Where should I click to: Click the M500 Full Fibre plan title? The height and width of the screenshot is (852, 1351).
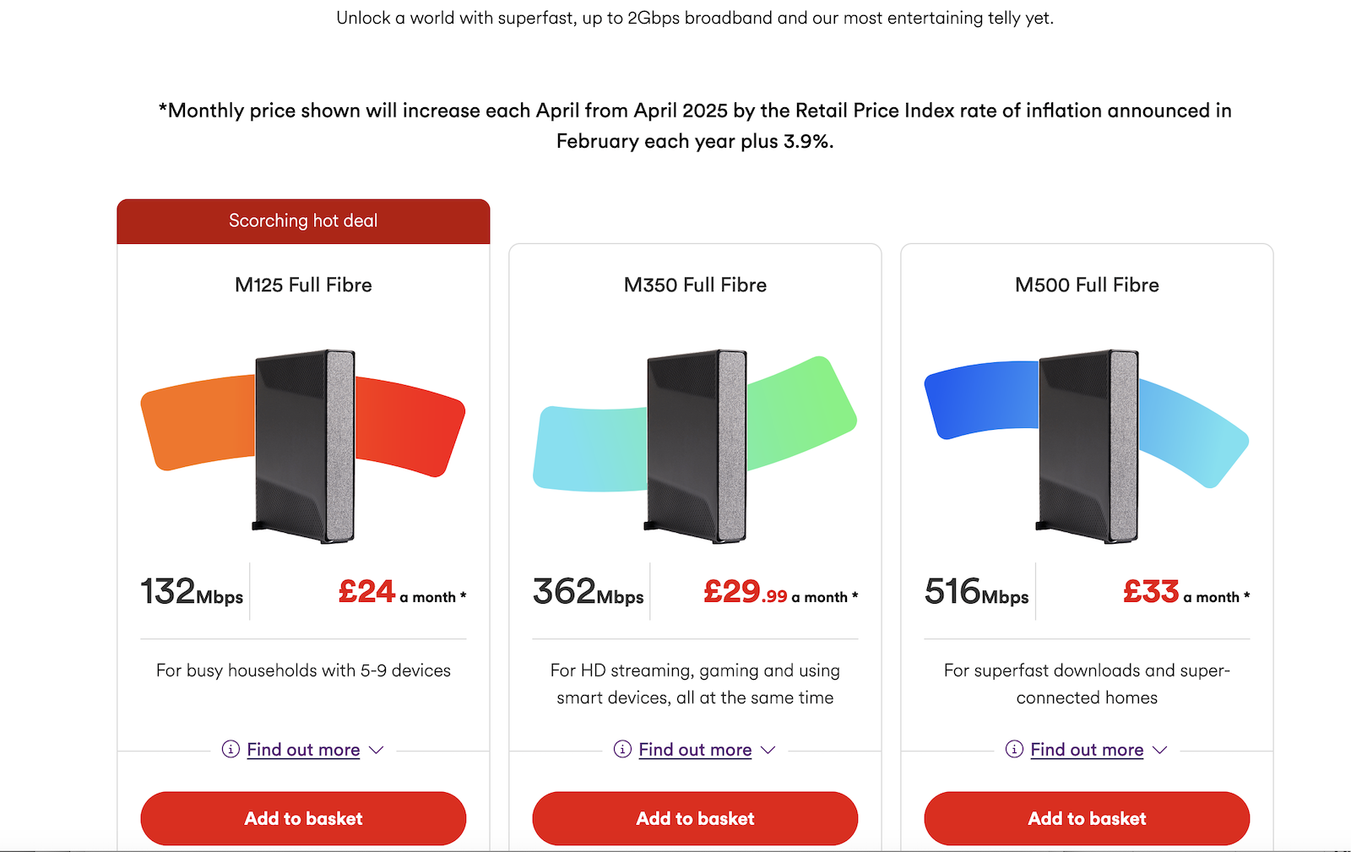1087,285
